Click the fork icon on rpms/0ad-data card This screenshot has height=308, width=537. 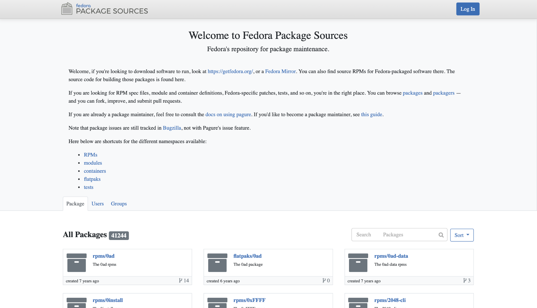(465, 280)
